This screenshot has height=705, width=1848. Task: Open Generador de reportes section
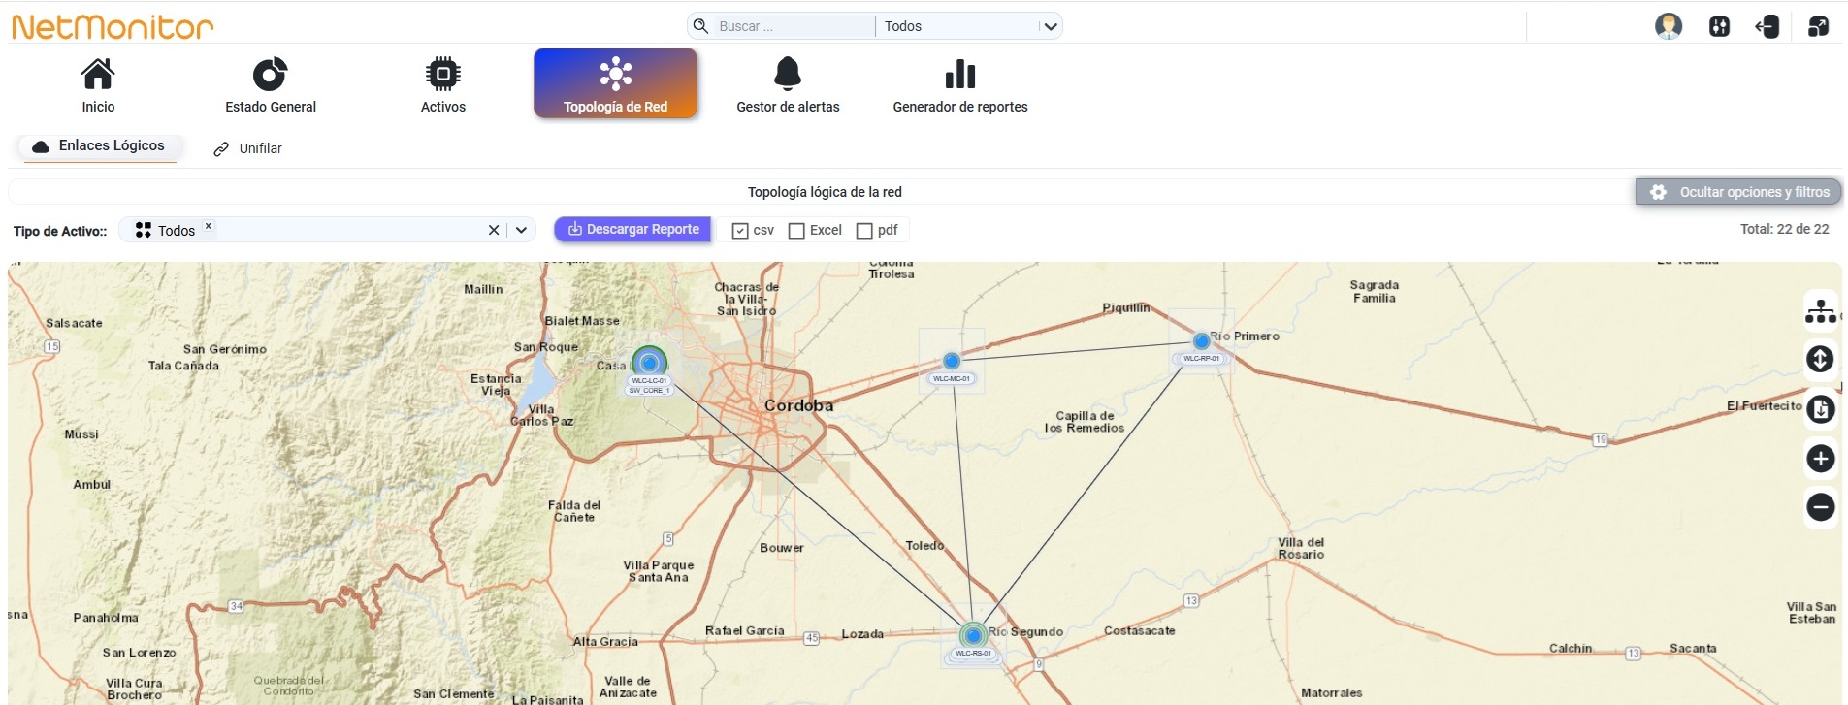pyautogui.click(x=960, y=85)
